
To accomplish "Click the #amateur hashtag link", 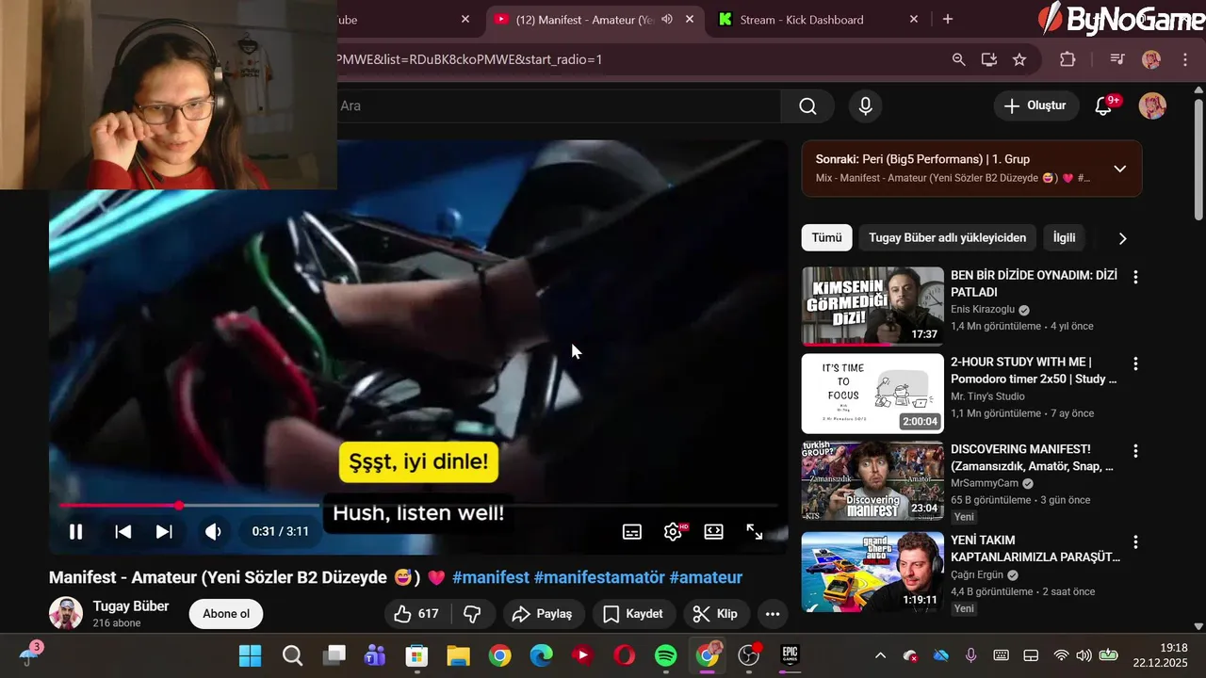I will click(x=706, y=577).
